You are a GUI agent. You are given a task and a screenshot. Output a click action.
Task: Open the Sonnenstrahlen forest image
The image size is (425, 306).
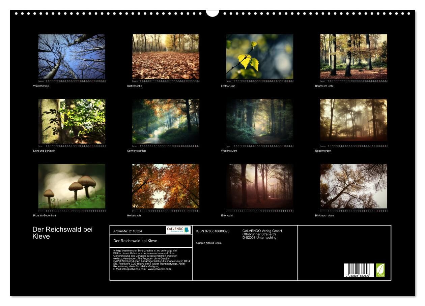pyautogui.click(x=166, y=121)
